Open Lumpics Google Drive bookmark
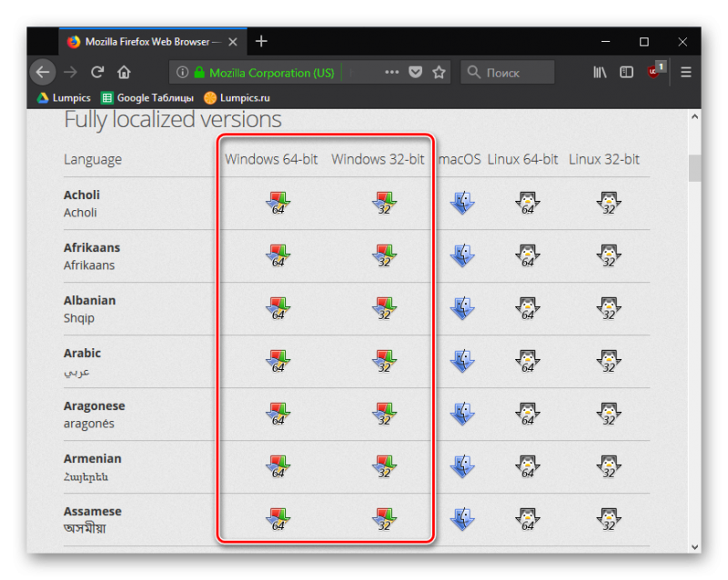728x580 pixels. [64, 98]
